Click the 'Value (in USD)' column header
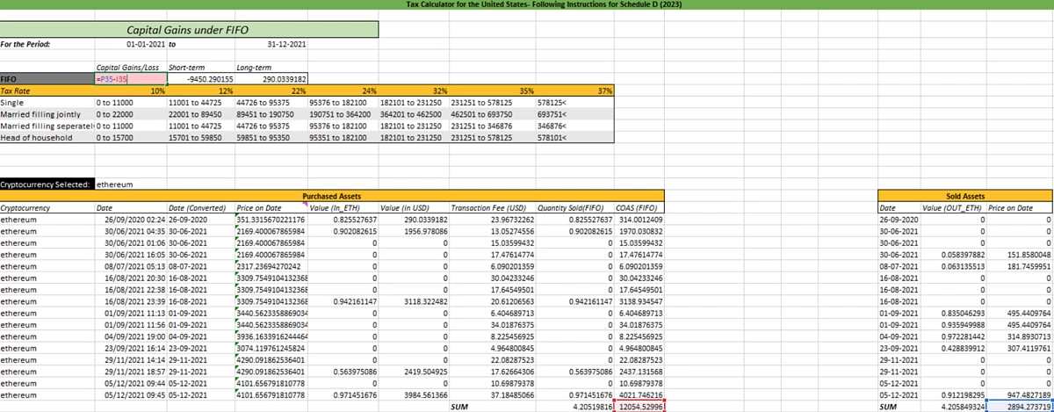The width and height of the screenshot is (1054, 412). [x=414, y=207]
